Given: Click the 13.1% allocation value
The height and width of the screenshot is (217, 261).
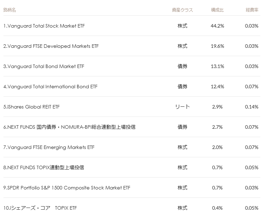Looking at the screenshot, I should (x=217, y=66).
